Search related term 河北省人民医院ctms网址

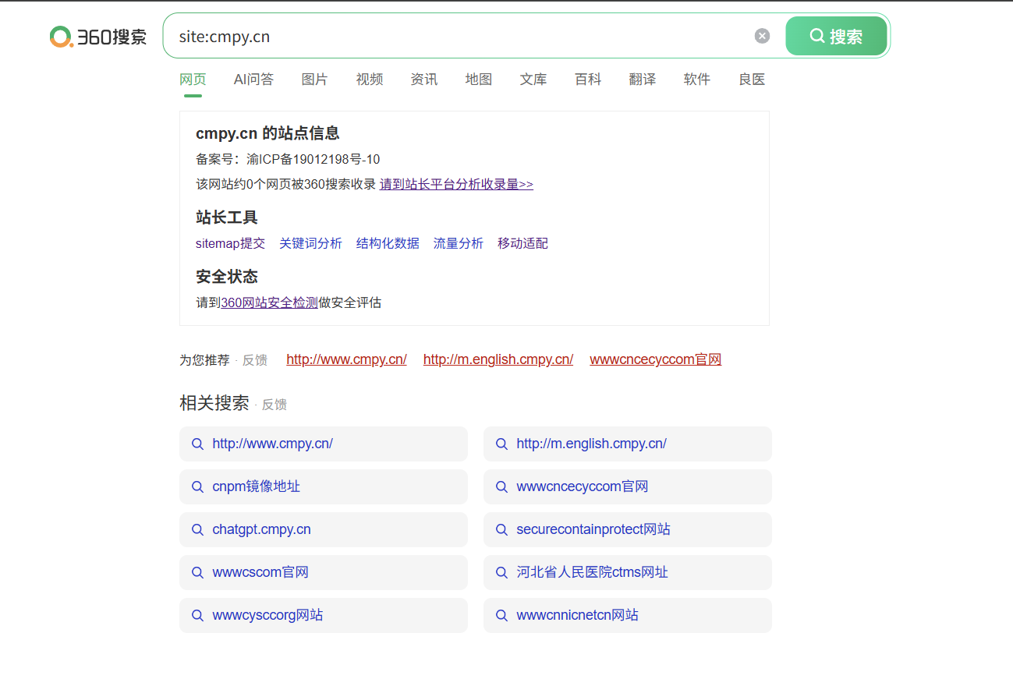click(x=628, y=572)
